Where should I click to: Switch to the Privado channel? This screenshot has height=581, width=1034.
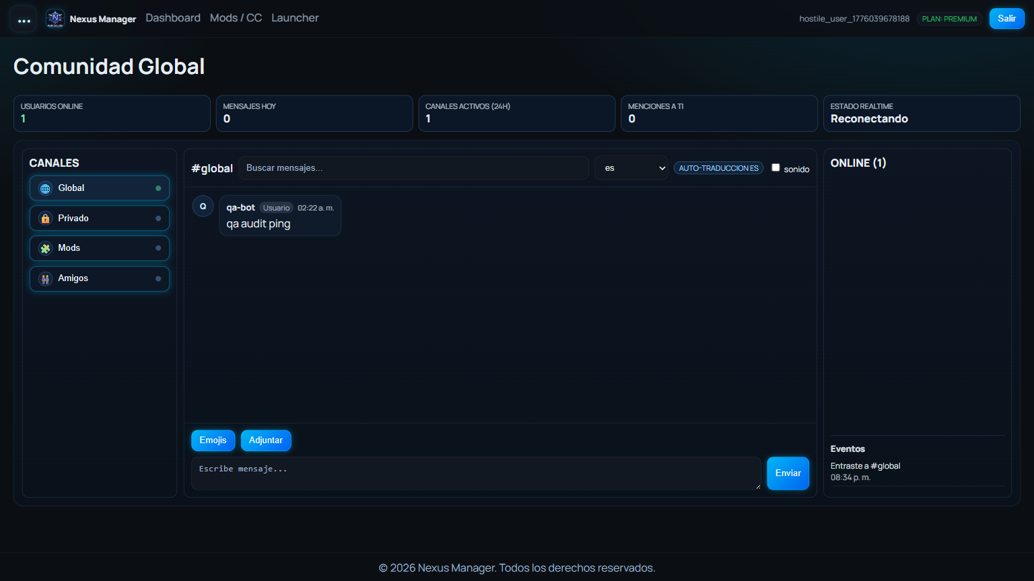[100, 219]
